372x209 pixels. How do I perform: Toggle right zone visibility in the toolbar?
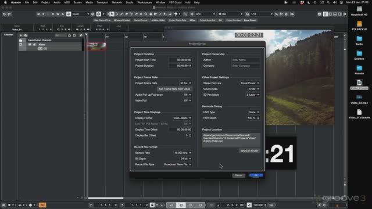tap(340, 14)
